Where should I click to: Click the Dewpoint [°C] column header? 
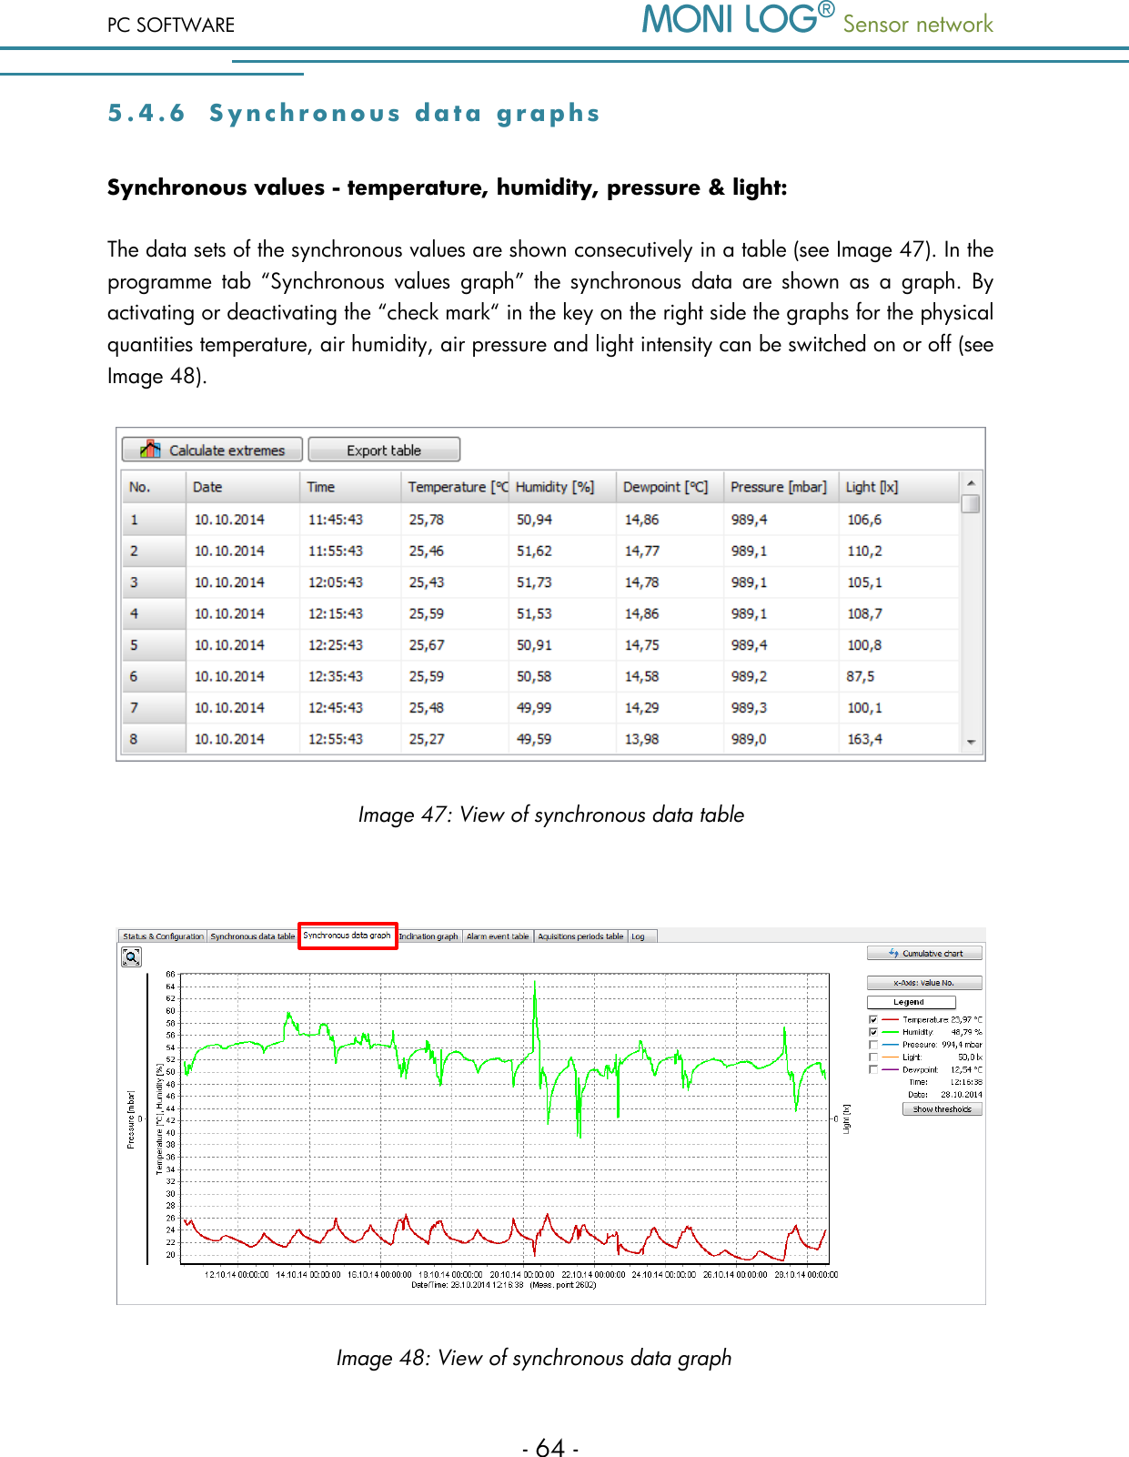click(x=670, y=487)
